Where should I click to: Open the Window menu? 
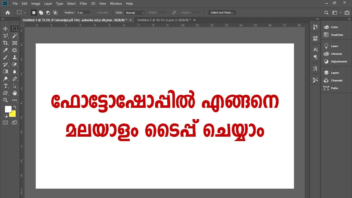(116, 4)
